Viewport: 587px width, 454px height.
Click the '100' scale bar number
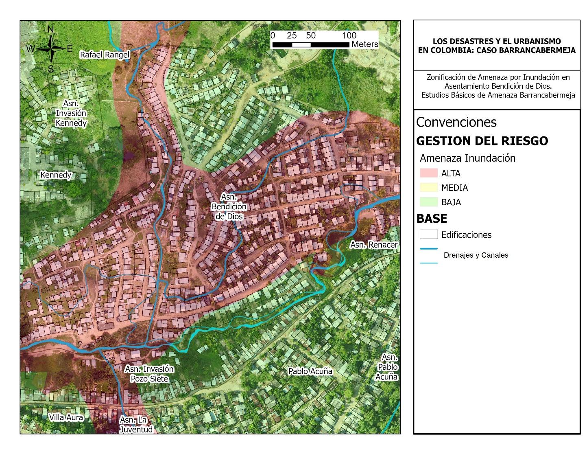349,35
